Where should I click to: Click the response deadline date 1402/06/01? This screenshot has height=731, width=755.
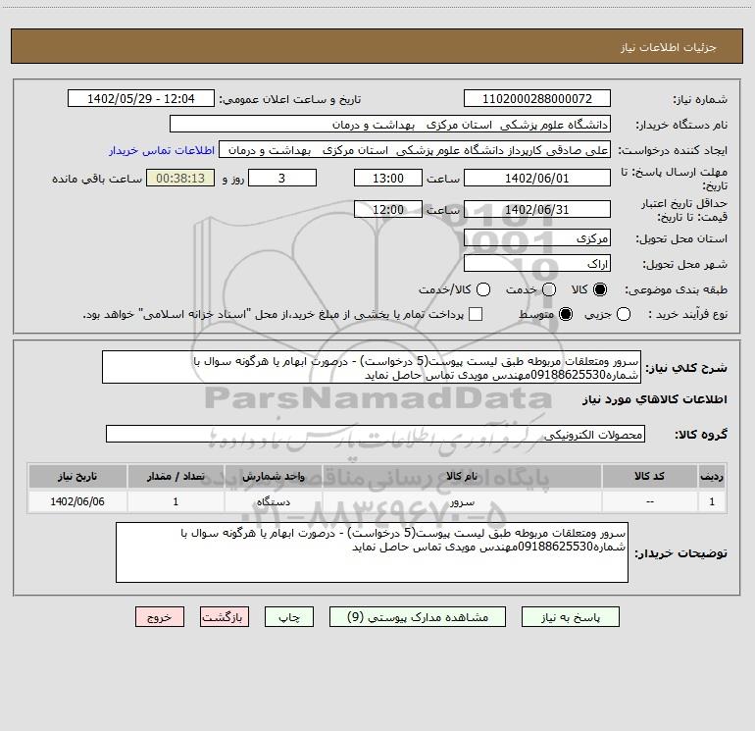537,178
